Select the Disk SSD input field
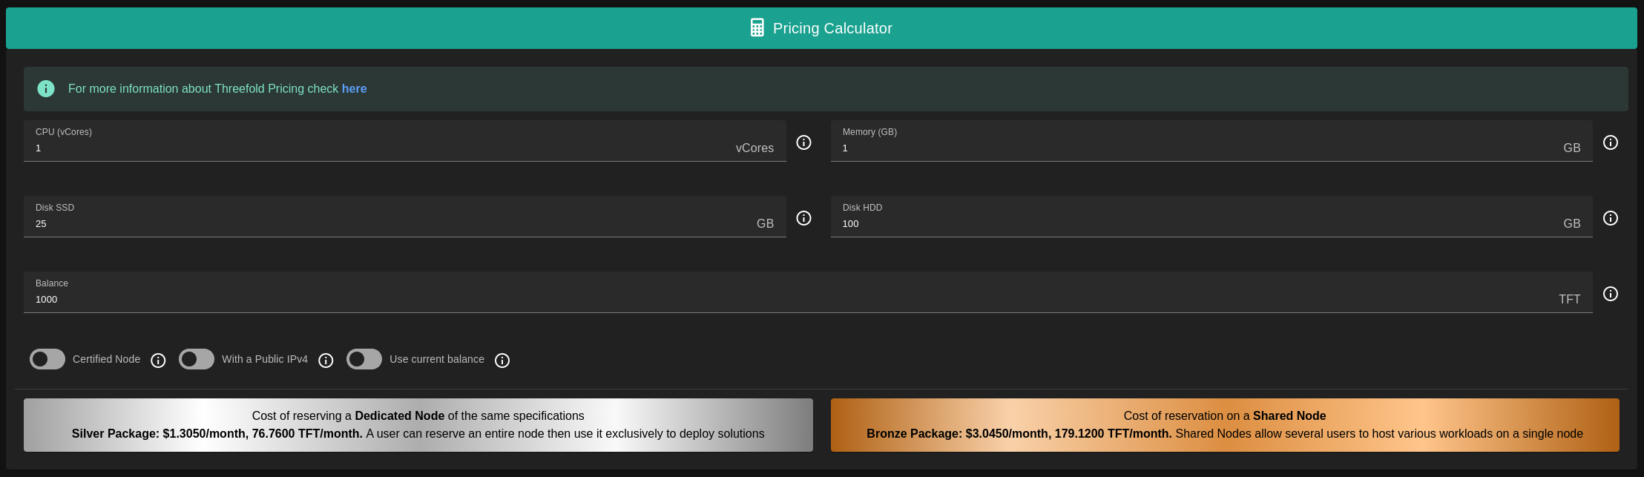This screenshot has height=477, width=1644. click(x=371, y=224)
